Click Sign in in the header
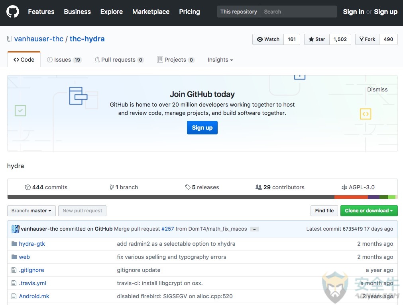 tap(354, 12)
